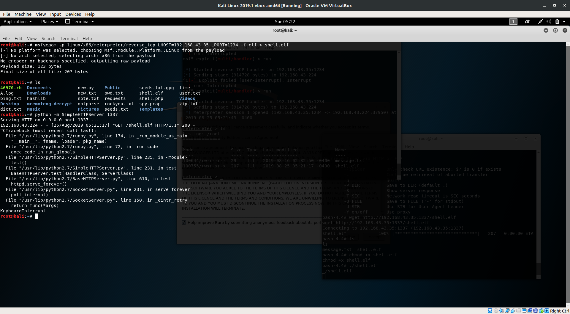
Task: Close the root@kali terminal window
Action: (x=565, y=30)
